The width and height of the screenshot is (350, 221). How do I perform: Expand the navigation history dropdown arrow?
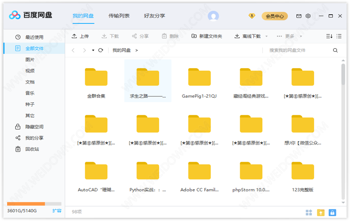pos(93,50)
